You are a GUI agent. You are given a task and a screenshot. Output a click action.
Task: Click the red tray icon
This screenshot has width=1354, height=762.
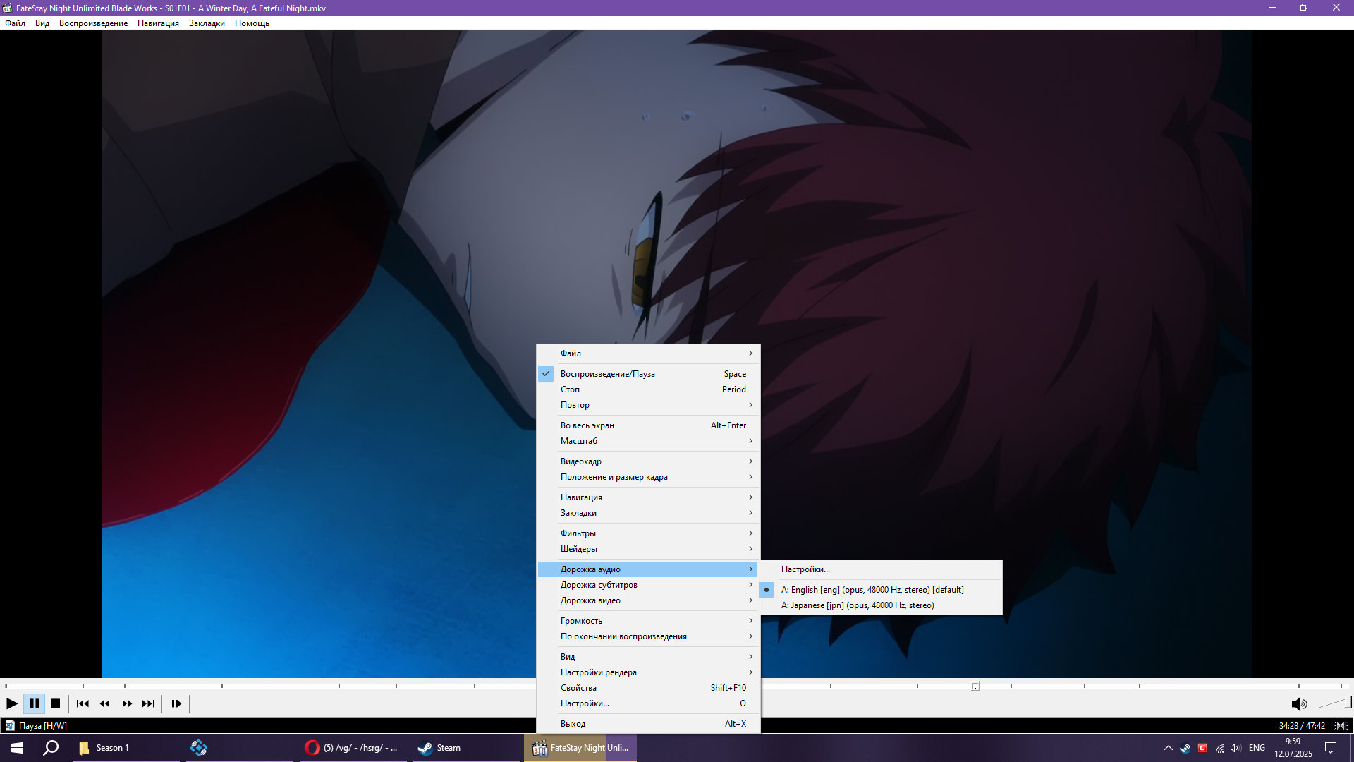tap(1202, 748)
